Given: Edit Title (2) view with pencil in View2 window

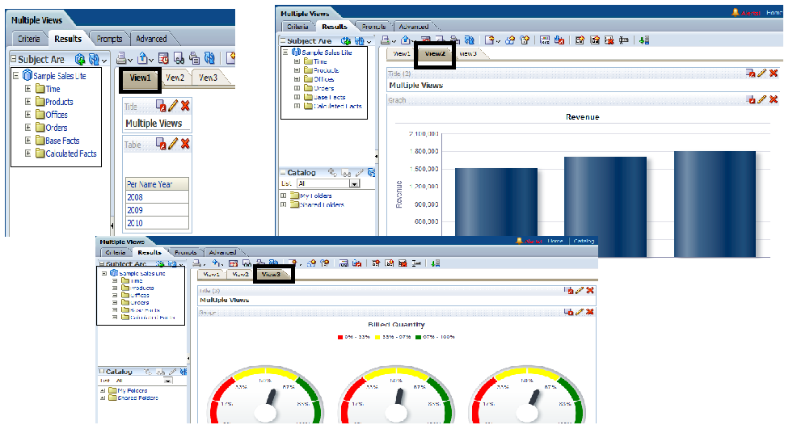Looking at the screenshot, I should (x=762, y=74).
